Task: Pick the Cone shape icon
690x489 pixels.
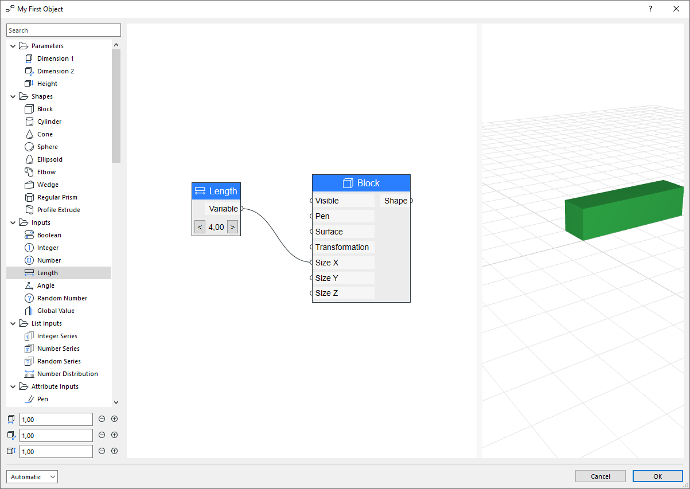Action: point(29,134)
